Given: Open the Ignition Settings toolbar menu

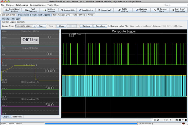Looking at the screenshot, I should coord(49,10).
